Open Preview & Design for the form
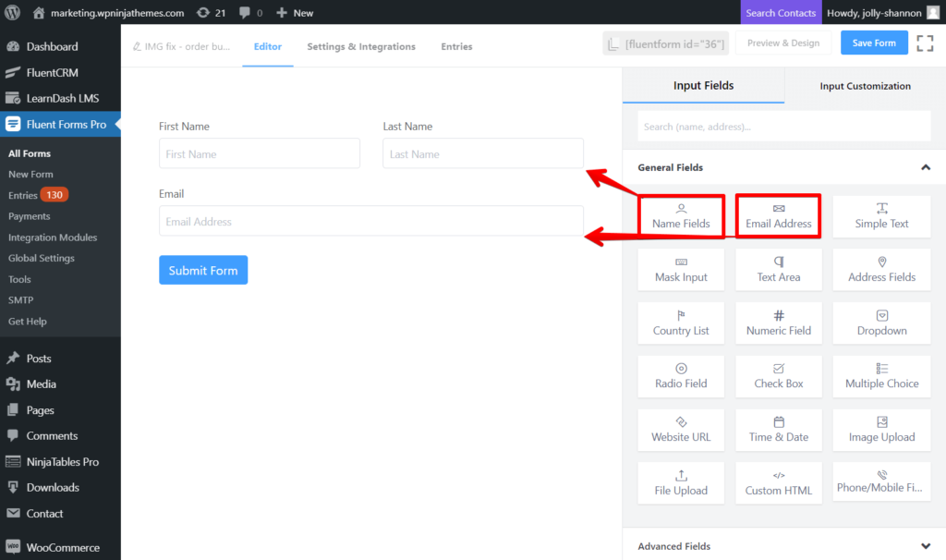The height and width of the screenshot is (560, 946). [x=782, y=43]
